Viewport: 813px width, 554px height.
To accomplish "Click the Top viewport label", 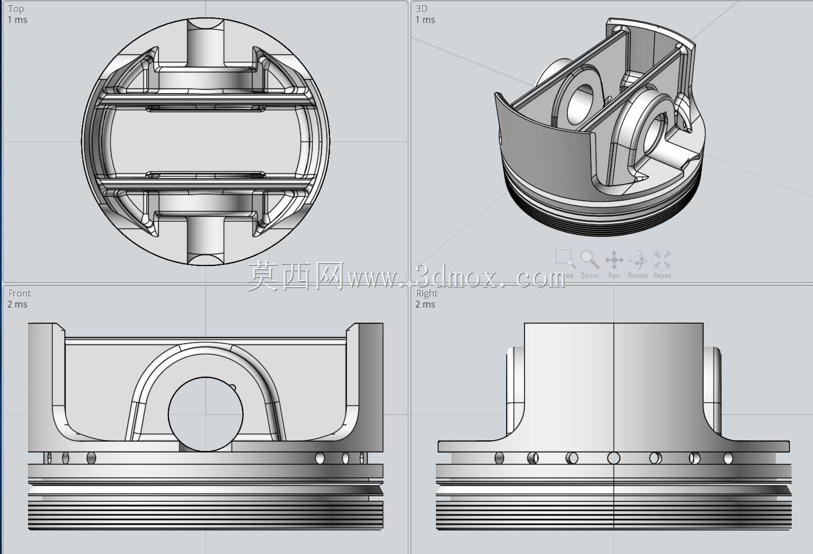I will point(16,9).
